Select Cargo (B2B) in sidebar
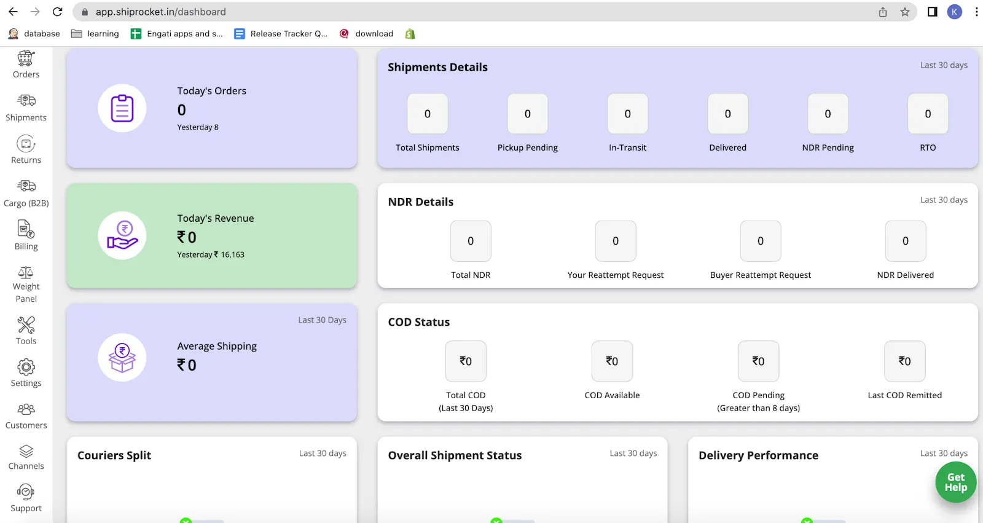 26,186
